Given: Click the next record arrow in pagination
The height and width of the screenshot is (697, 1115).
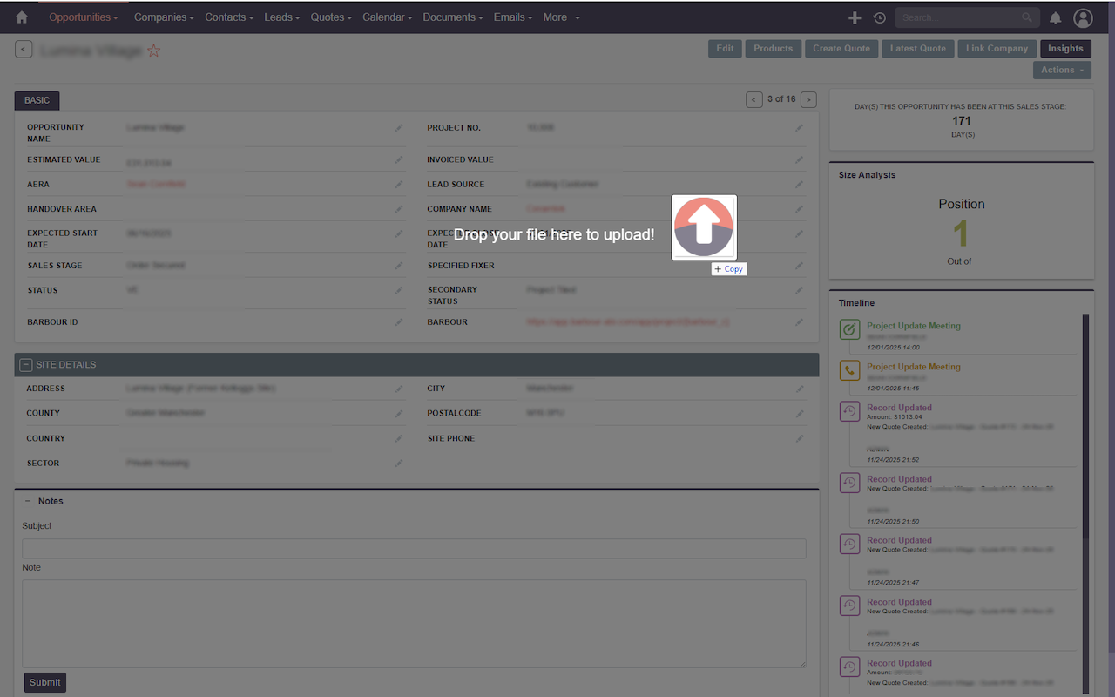Looking at the screenshot, I should 808,99.
